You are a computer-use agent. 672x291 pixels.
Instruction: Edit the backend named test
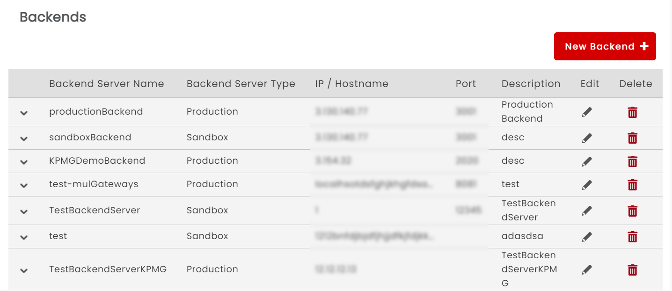587,237
